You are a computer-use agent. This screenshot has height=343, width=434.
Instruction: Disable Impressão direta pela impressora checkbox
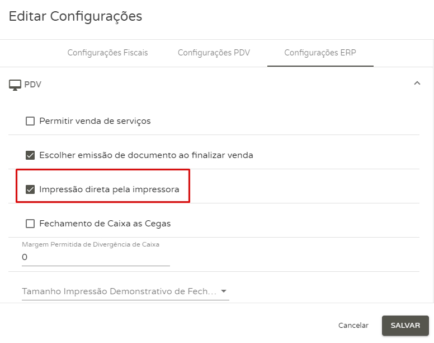click(30, 189)
